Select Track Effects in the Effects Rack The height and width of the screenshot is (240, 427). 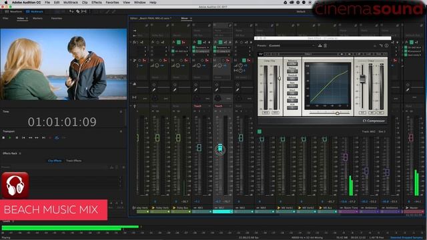(74, 161)
